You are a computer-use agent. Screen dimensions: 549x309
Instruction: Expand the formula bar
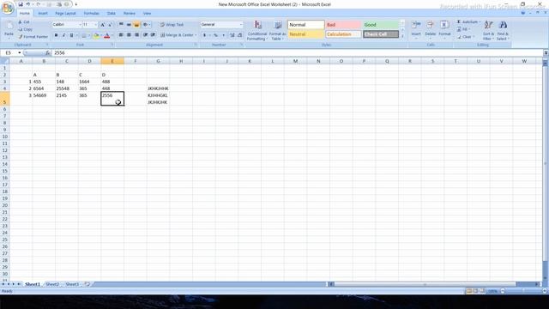[x=546, y=53]
